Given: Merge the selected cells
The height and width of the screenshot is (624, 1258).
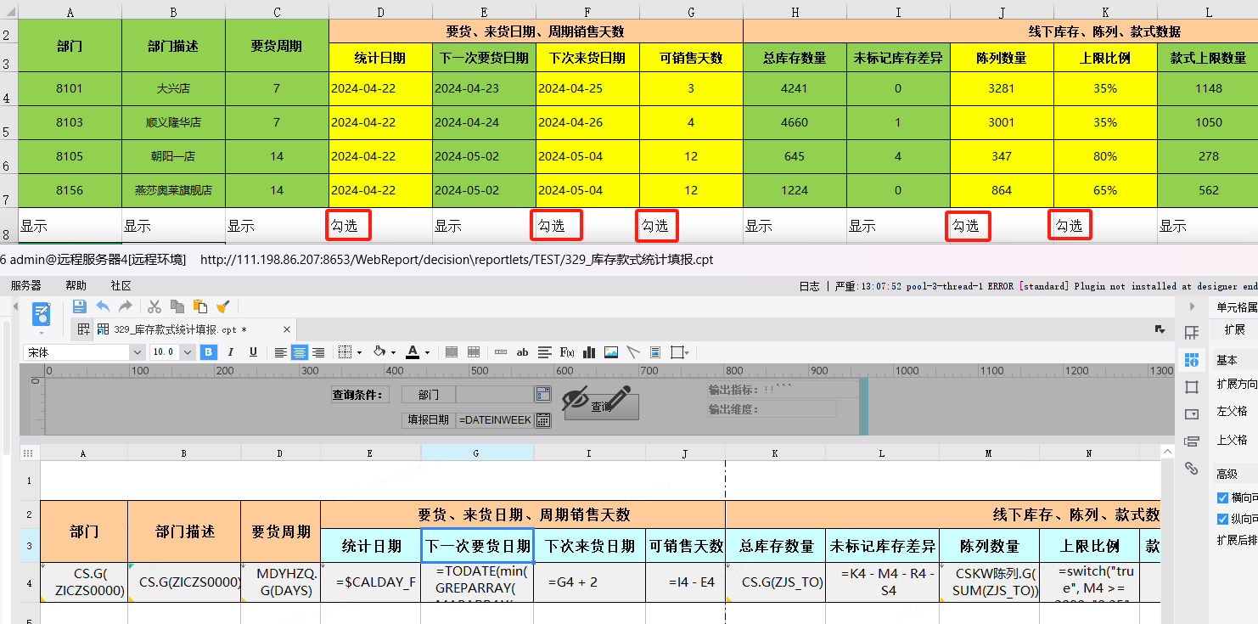Looking at the screenshot, I should pyautogui.click(x=452, y=352).
